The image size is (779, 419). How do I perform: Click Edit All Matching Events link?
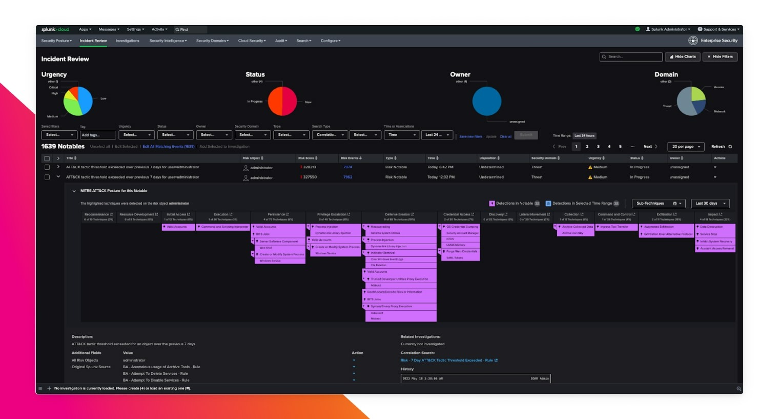click(x=169, y=147)
